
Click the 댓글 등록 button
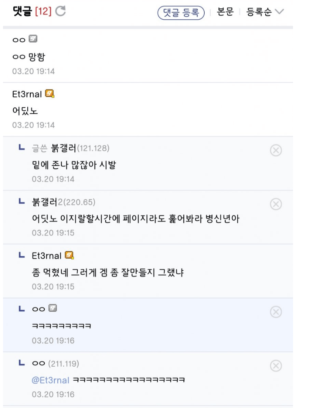[181, 12]
